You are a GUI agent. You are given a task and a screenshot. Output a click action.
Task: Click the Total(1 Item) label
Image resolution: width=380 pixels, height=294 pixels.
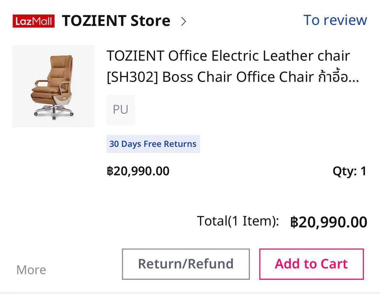click(x=238, y=221)
